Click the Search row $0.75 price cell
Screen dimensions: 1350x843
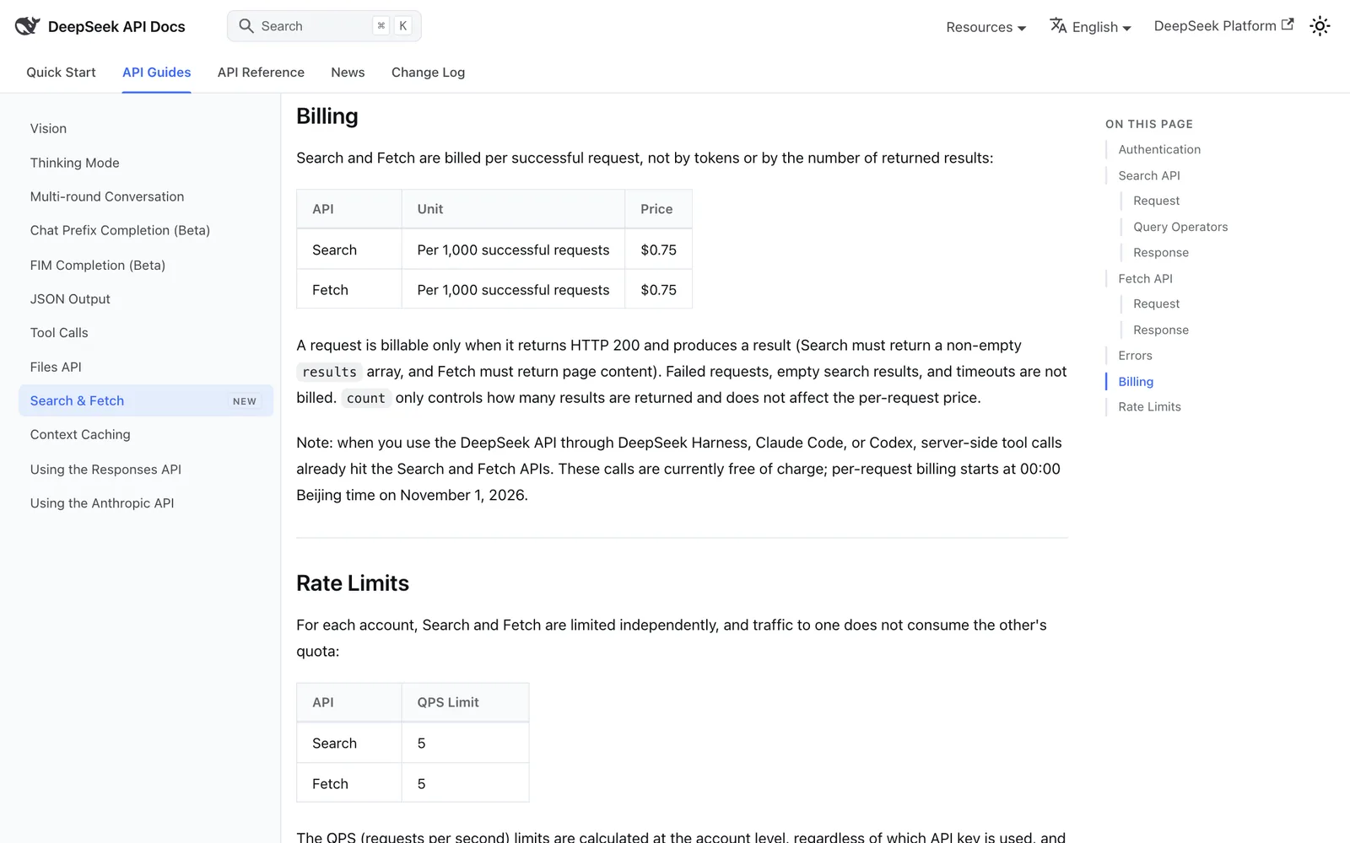658,250
